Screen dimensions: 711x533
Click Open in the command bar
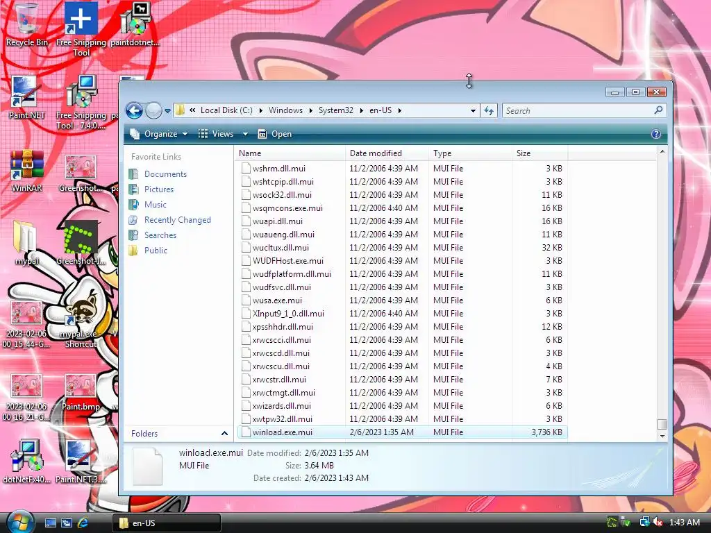click(x=275, y=134)
